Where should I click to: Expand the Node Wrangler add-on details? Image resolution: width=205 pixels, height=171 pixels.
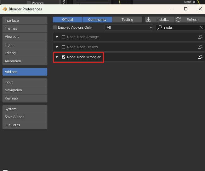[57, 57]
